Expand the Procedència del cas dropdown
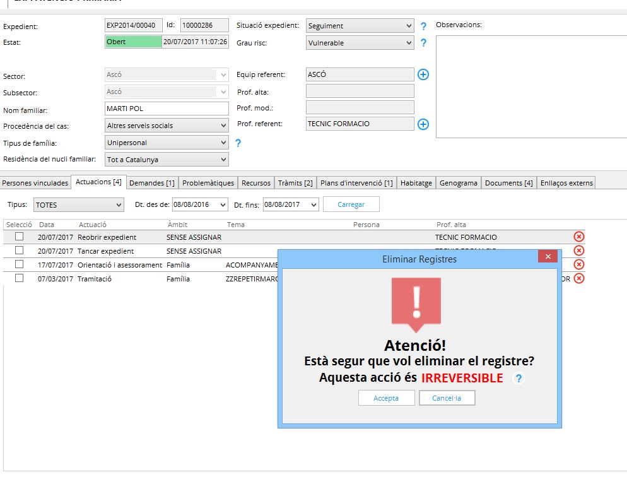627x477 pixels. [x=167, y=126]
